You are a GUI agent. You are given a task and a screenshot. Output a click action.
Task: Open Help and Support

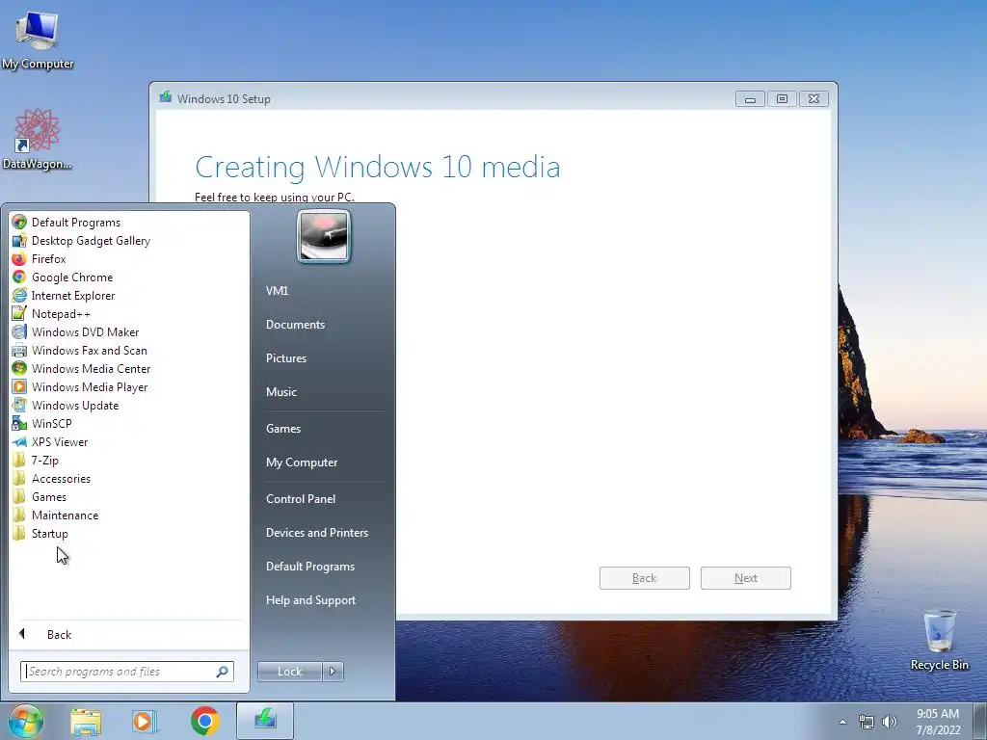click(x=310, y=600)
